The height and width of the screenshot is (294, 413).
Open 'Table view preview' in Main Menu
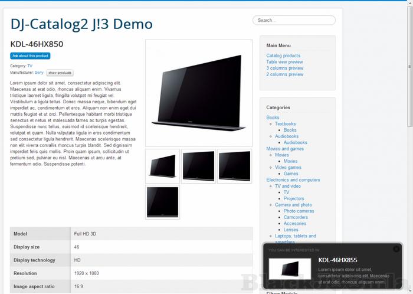click(x=284, y=62)
